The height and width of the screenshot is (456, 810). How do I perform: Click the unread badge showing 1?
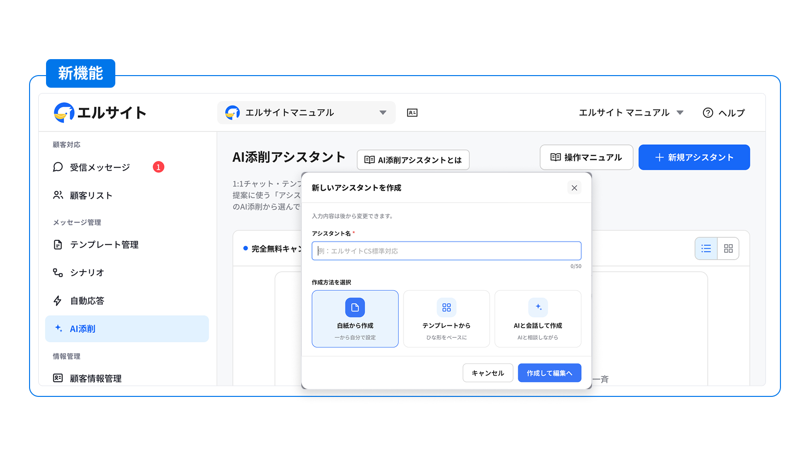(x=158, y=167)
